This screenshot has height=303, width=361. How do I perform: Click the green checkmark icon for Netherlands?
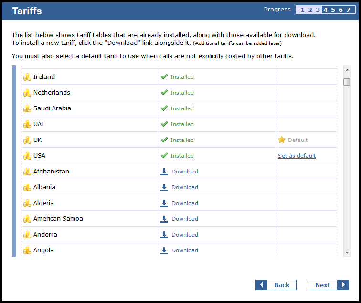[164, 93]
